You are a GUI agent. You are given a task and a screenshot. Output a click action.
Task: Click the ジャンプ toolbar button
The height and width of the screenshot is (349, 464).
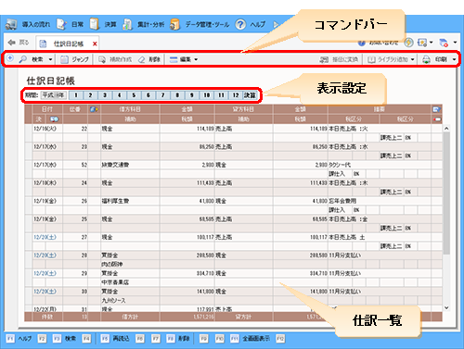point(74,59)
